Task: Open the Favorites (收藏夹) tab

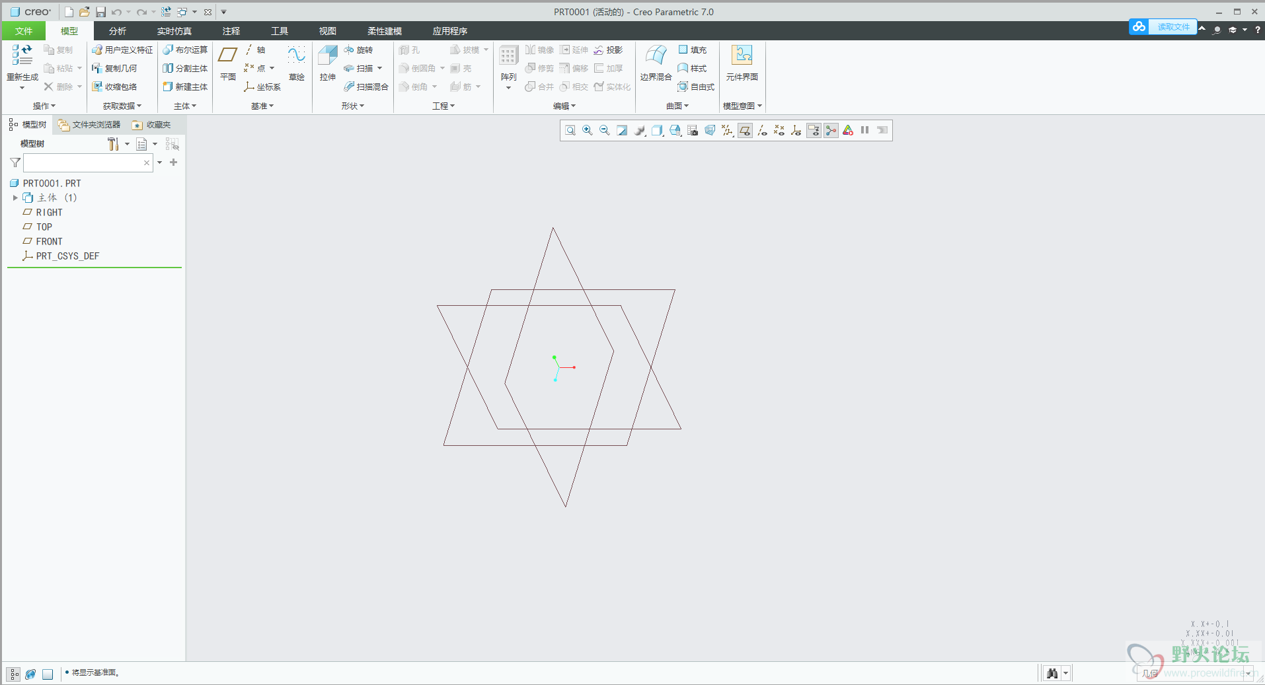Action: (151, 125)
